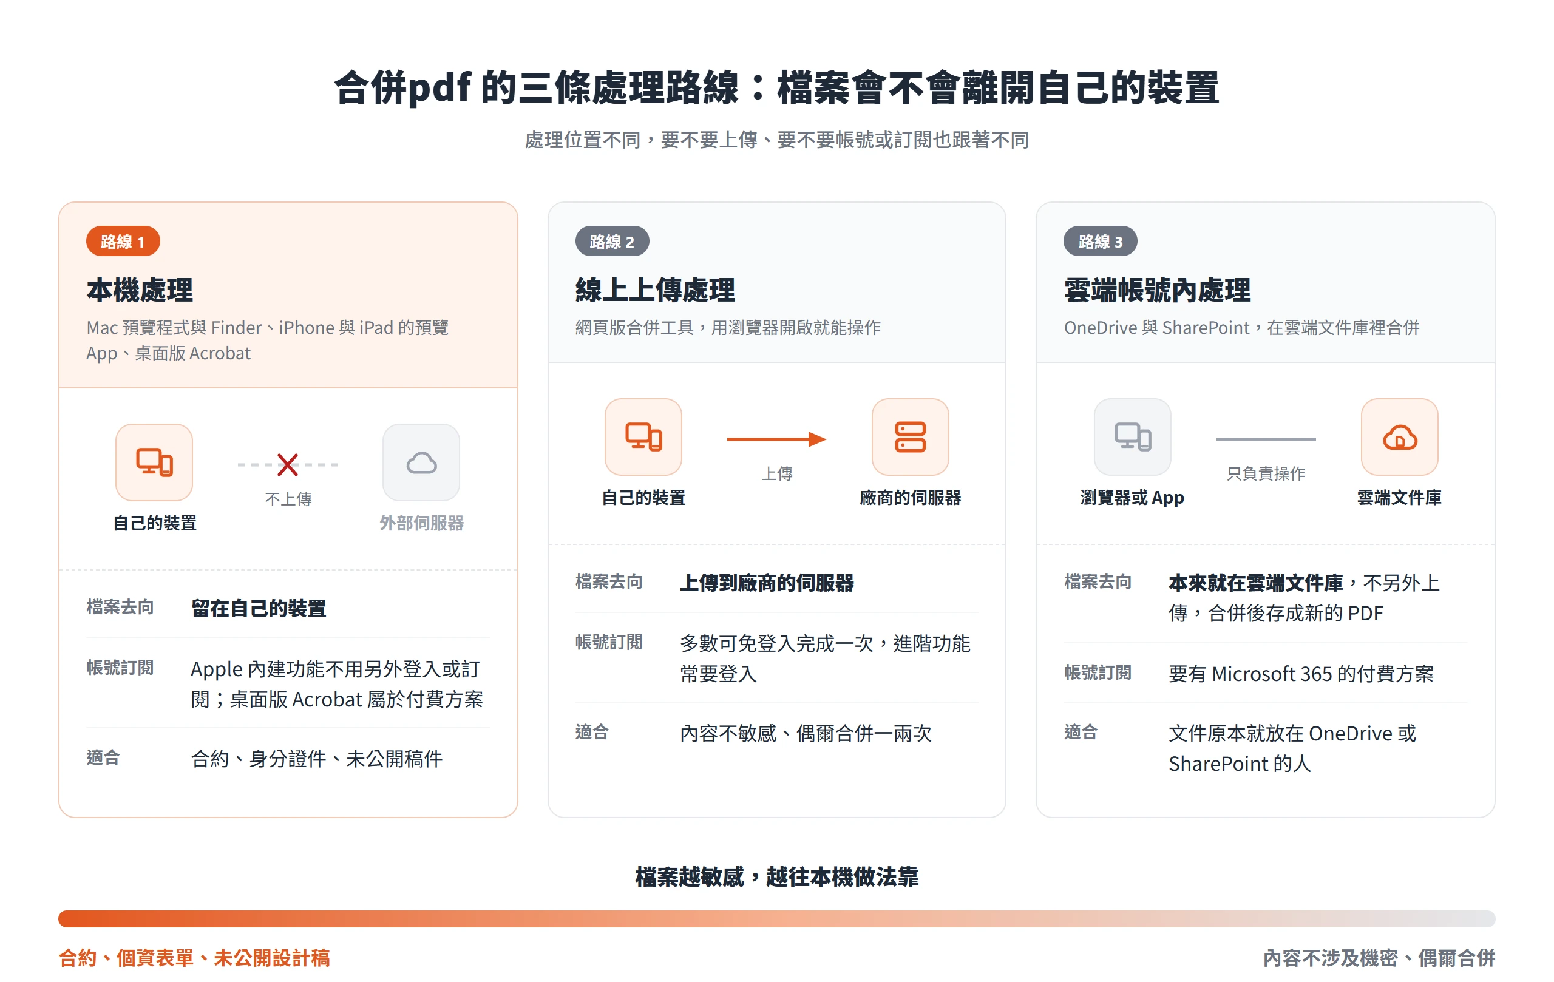The image size is (1554, 982).
Task: Click 內容不敏感、偶爾合併一兩次
Action: [x=806, y=734]
